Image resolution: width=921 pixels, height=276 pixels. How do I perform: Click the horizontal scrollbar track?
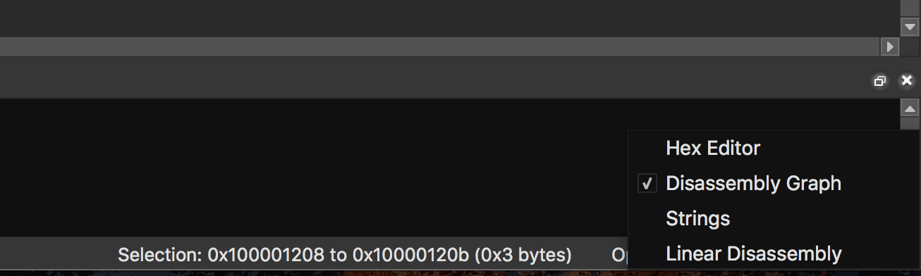(x=440, y=46)
